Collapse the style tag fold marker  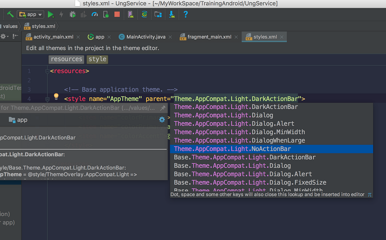coord(47,99)
